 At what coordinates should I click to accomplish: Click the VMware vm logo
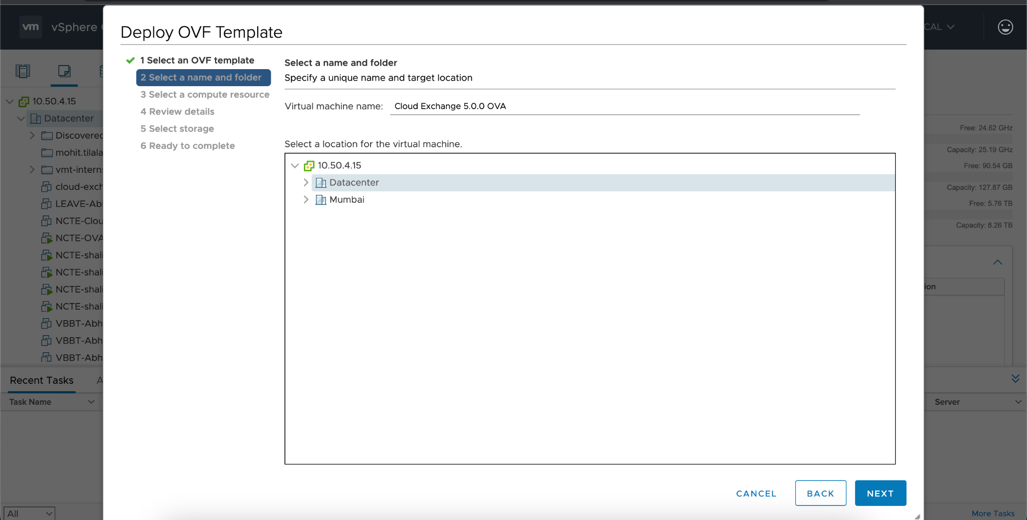[x=31, y=27]
